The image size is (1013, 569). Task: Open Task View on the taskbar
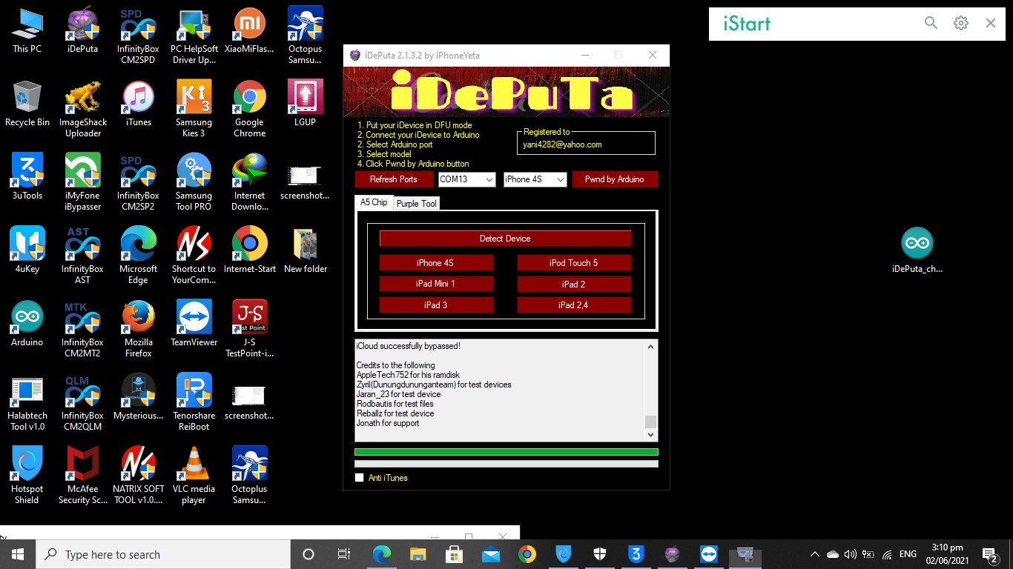(343, 554)
